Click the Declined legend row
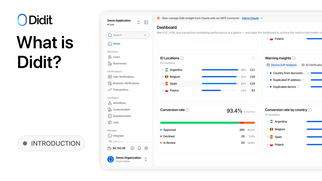Viewport: 322px width, 181px height. coord(208,136)
